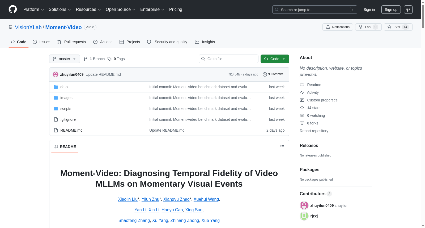Screen dimensions: 425x228
Task: Open Xue Yang author link
Action: 210,220
